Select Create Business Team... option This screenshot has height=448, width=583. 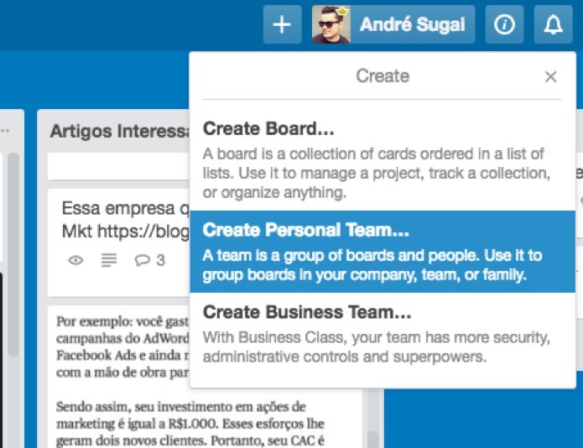tap(383, 334)
